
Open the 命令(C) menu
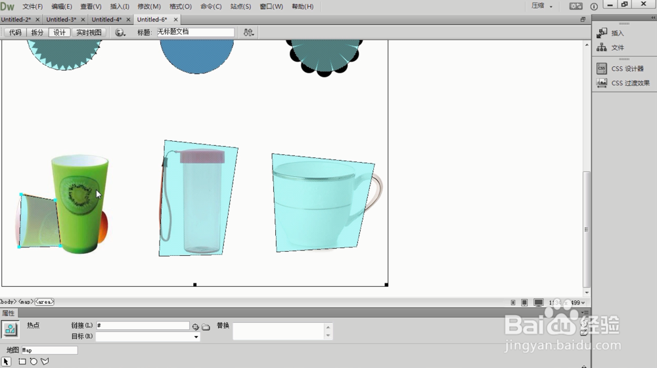coord(211,7)
